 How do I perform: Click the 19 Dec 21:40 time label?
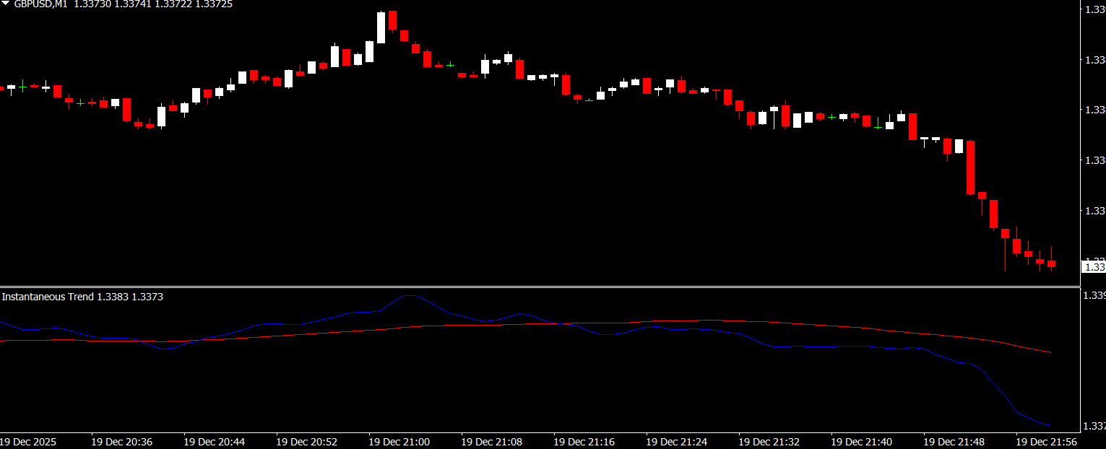pyautogui.click(x=861, y=441)
